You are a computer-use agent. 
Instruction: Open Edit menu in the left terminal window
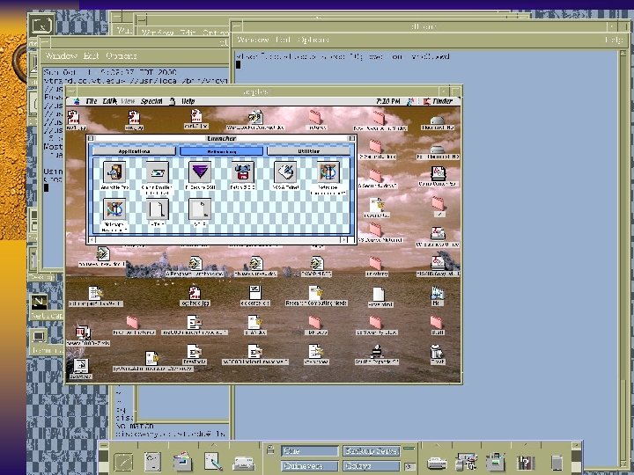(91, 55)
